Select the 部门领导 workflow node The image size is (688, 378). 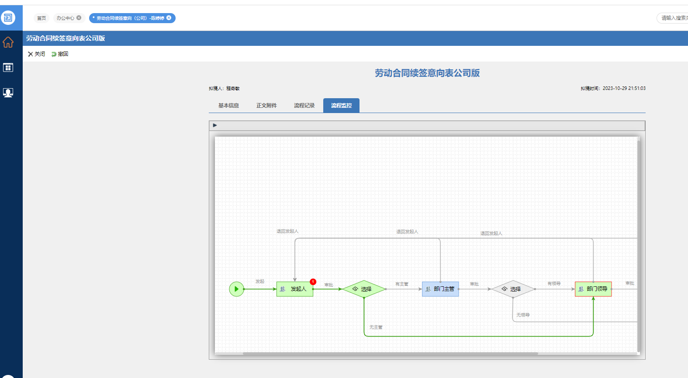coord(593,289)
